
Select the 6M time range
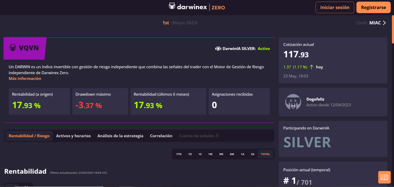(232, 154)
